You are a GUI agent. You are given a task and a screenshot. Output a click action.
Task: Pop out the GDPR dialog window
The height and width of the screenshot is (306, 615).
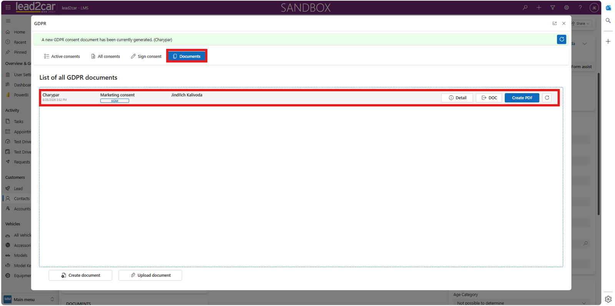(555, 23)
